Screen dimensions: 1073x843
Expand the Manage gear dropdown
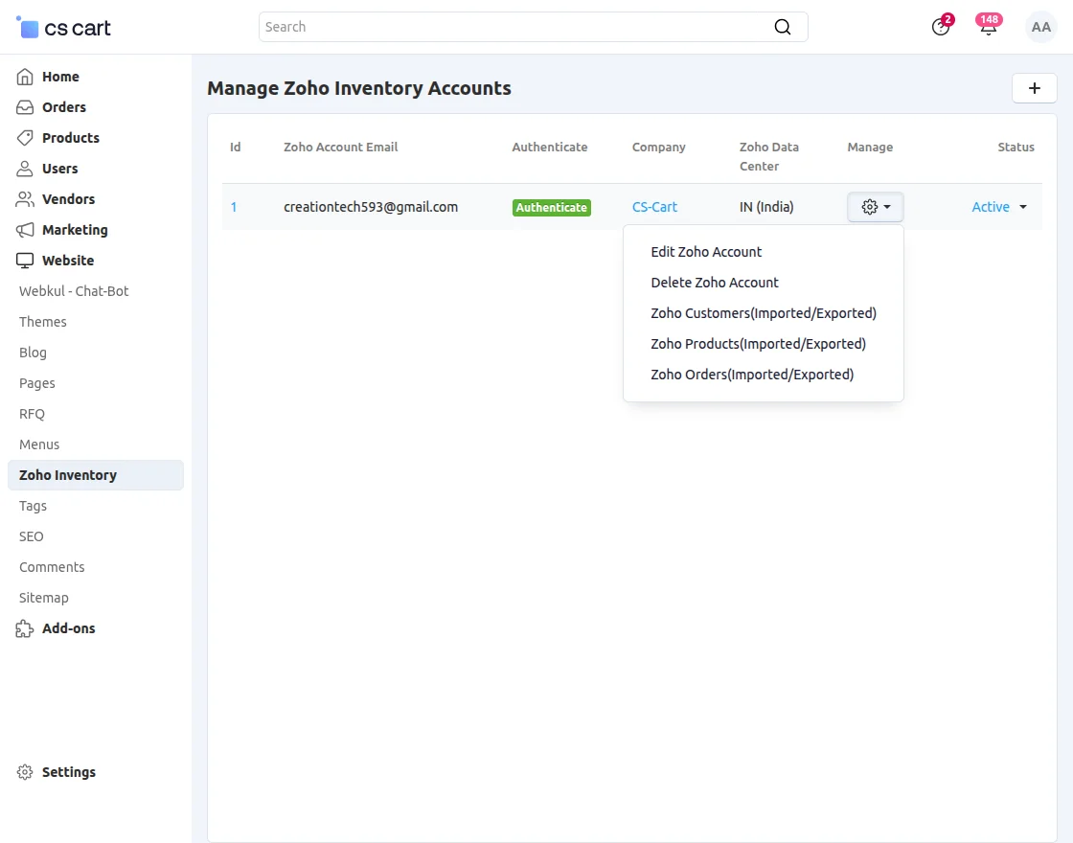[875, 206]
